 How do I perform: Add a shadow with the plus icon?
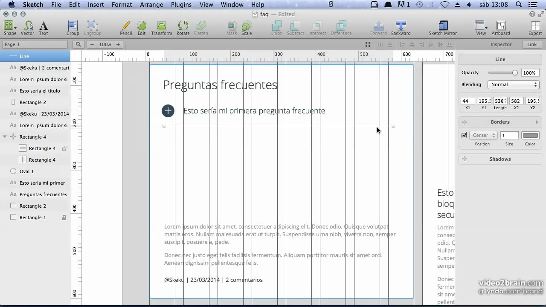pos(465,159)
